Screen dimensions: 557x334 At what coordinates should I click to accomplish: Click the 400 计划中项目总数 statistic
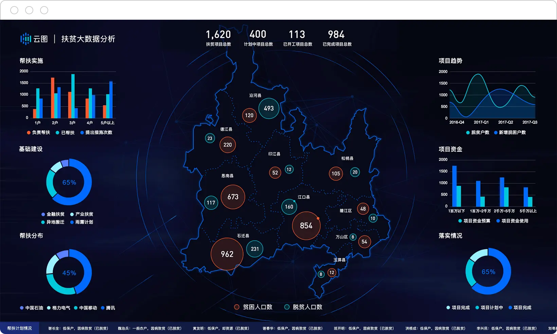(x=258, y=38)
